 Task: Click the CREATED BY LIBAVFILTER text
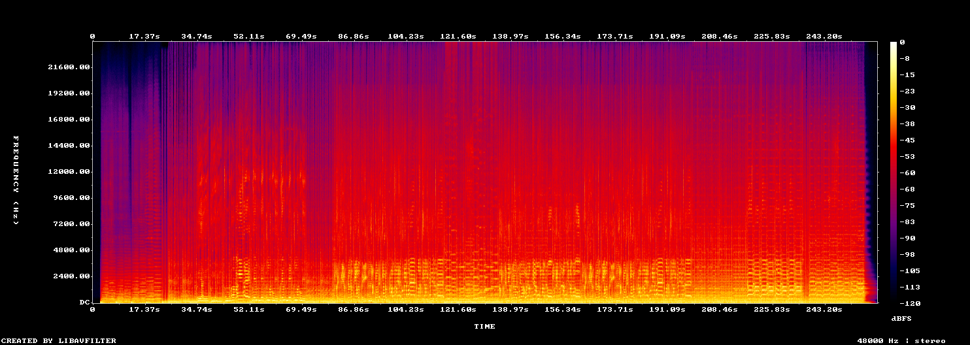tap(58, 340)
